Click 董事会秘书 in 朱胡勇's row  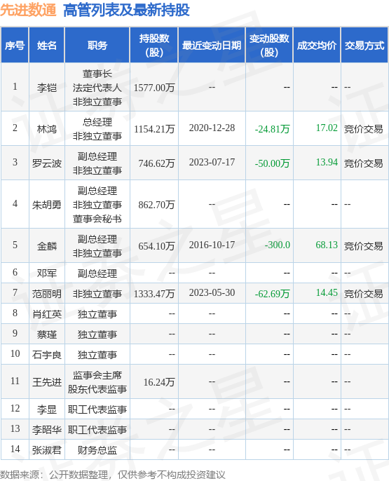click(97, 219)
